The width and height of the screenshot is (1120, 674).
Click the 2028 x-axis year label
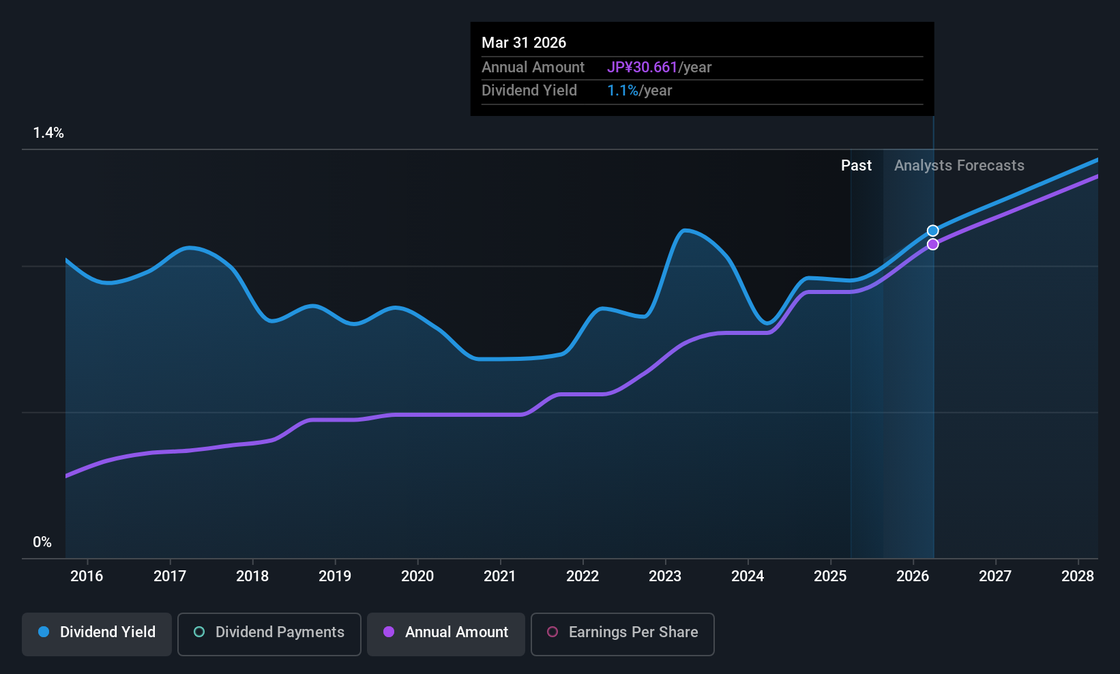point(1078,576)
